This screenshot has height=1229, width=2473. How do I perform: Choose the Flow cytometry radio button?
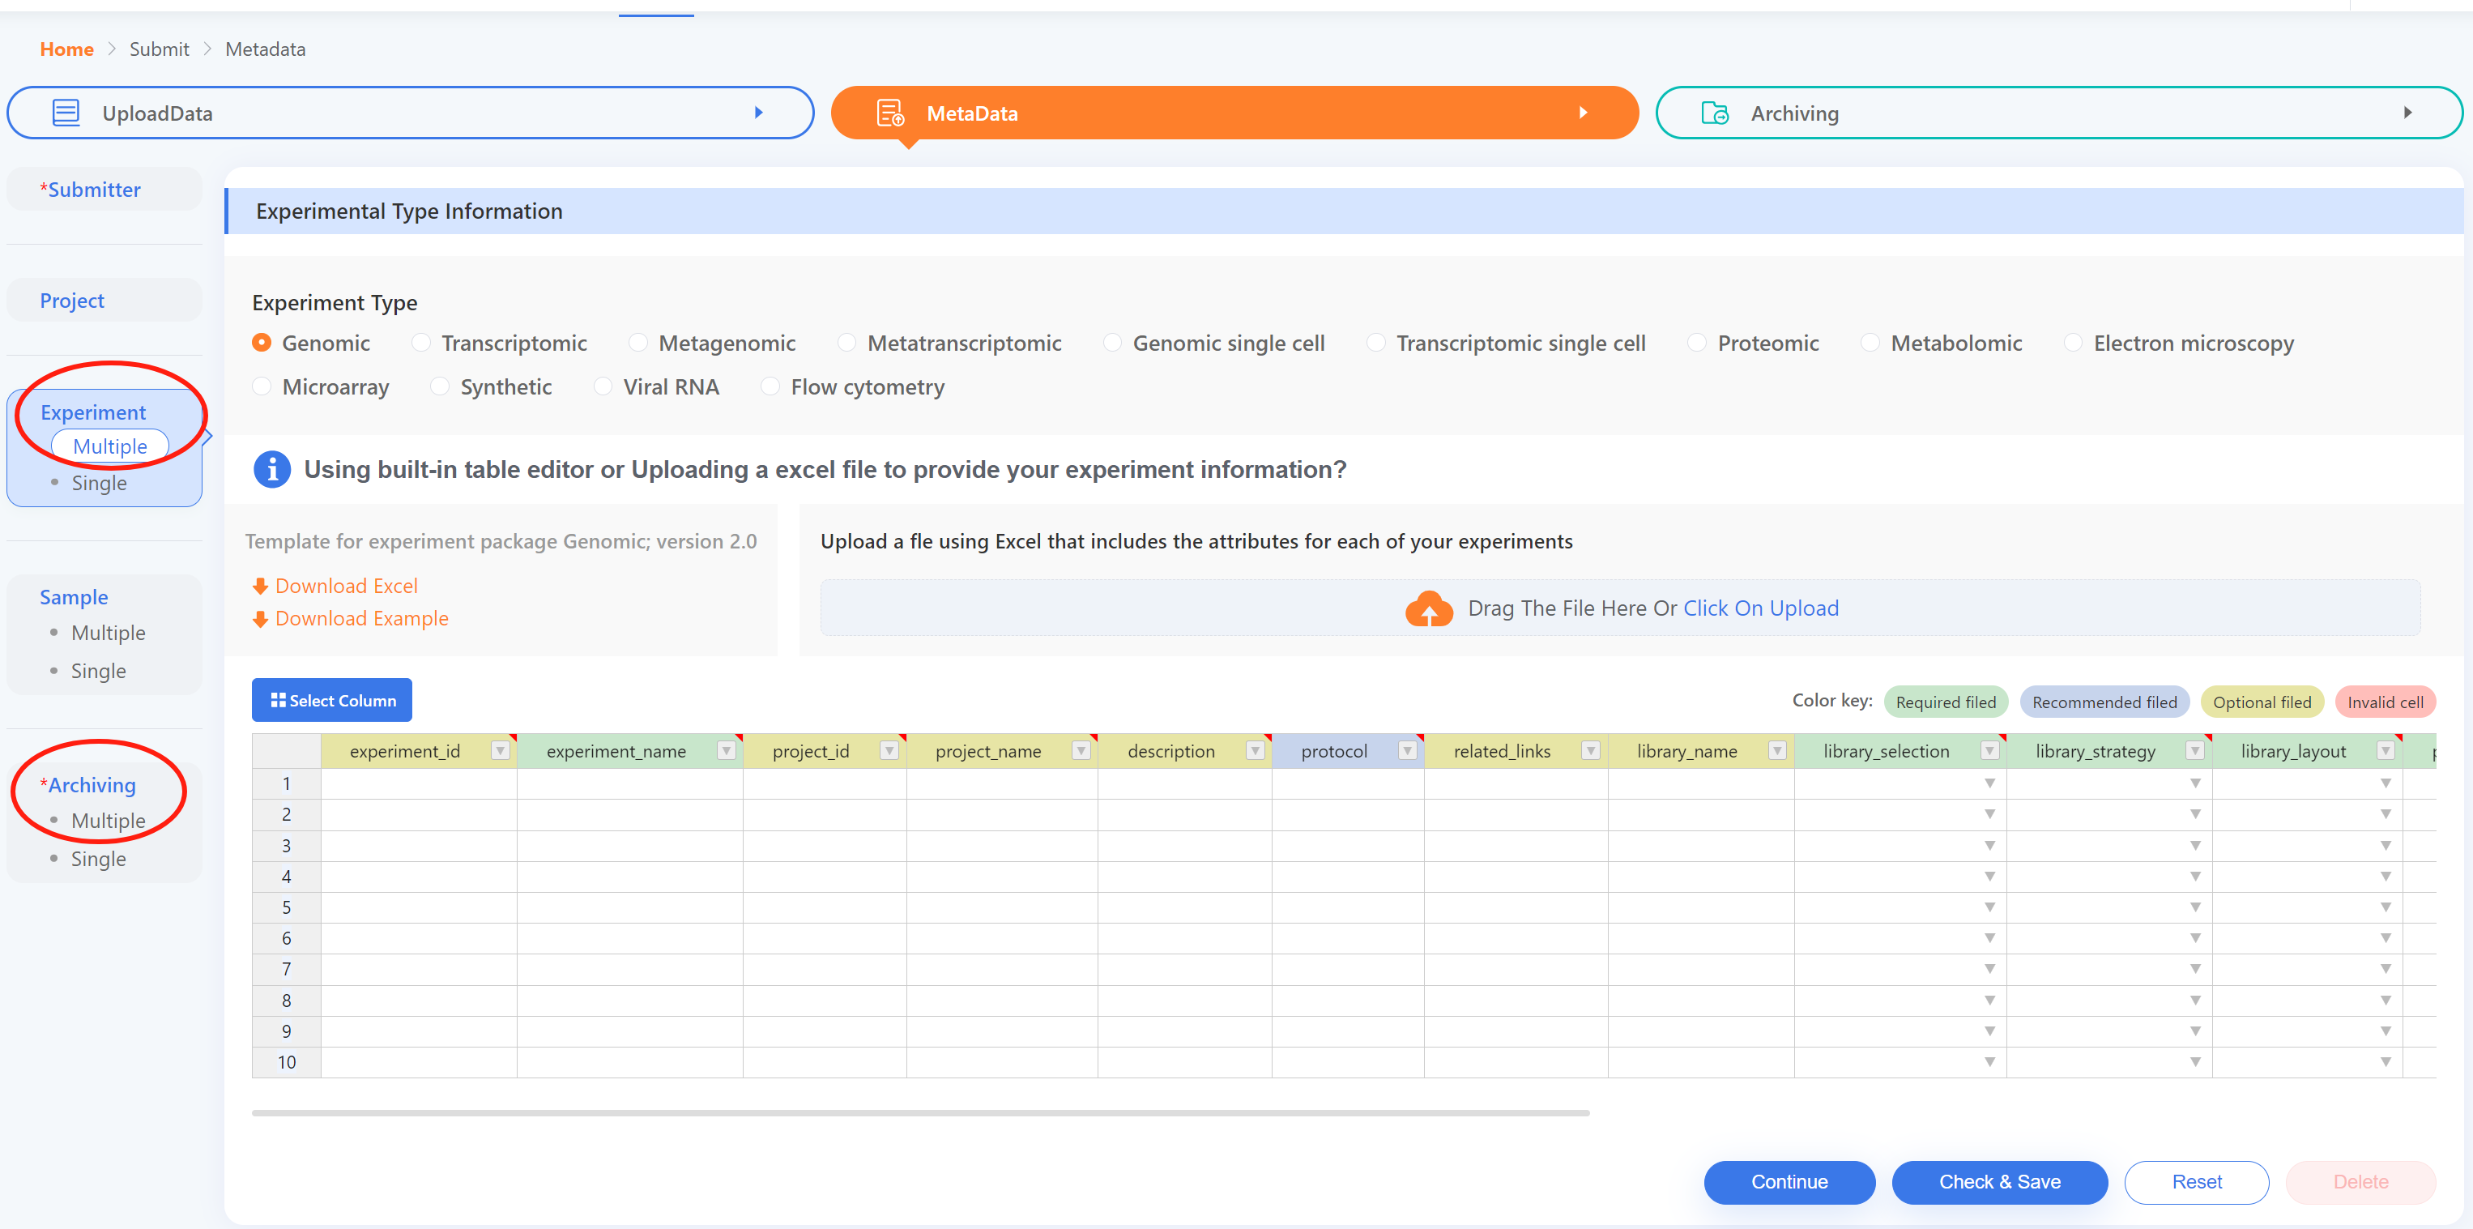tap(770, 387)
